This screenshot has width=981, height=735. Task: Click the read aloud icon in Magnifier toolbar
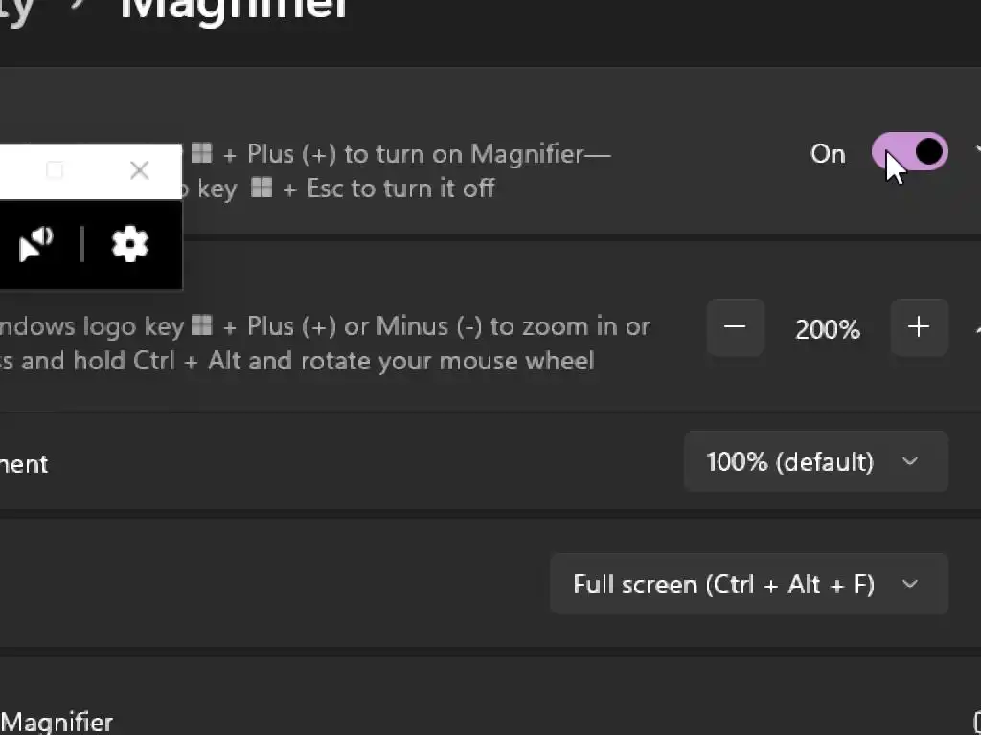pyautogui.click(x=36, y=244)
